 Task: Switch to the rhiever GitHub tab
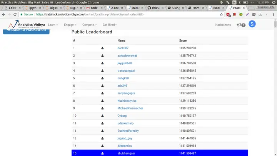[155, 8]
